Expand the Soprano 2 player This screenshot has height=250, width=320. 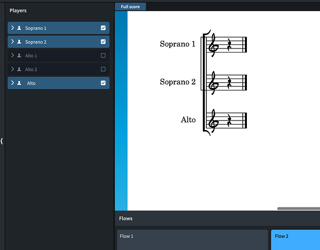[x=13, y=41]
